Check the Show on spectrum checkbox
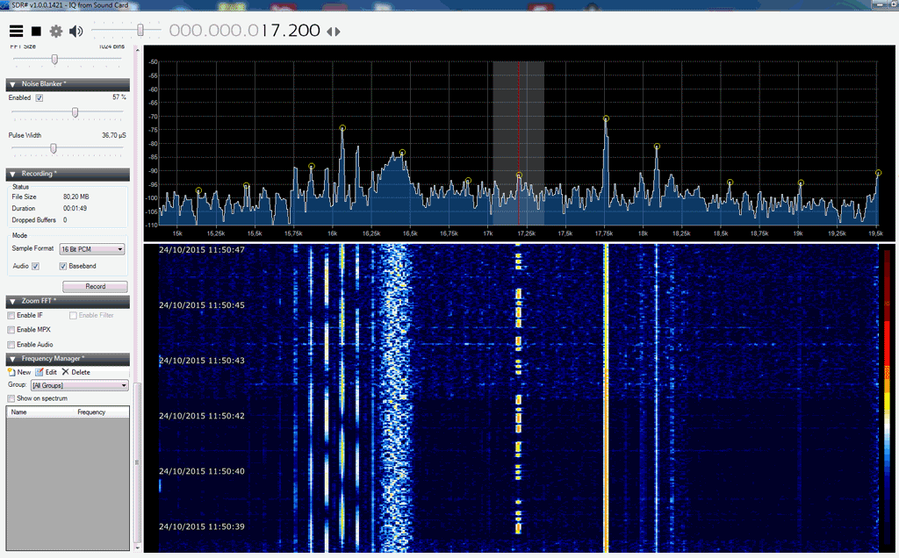This screenshot has width=899, height=558. tap(11, 398)
